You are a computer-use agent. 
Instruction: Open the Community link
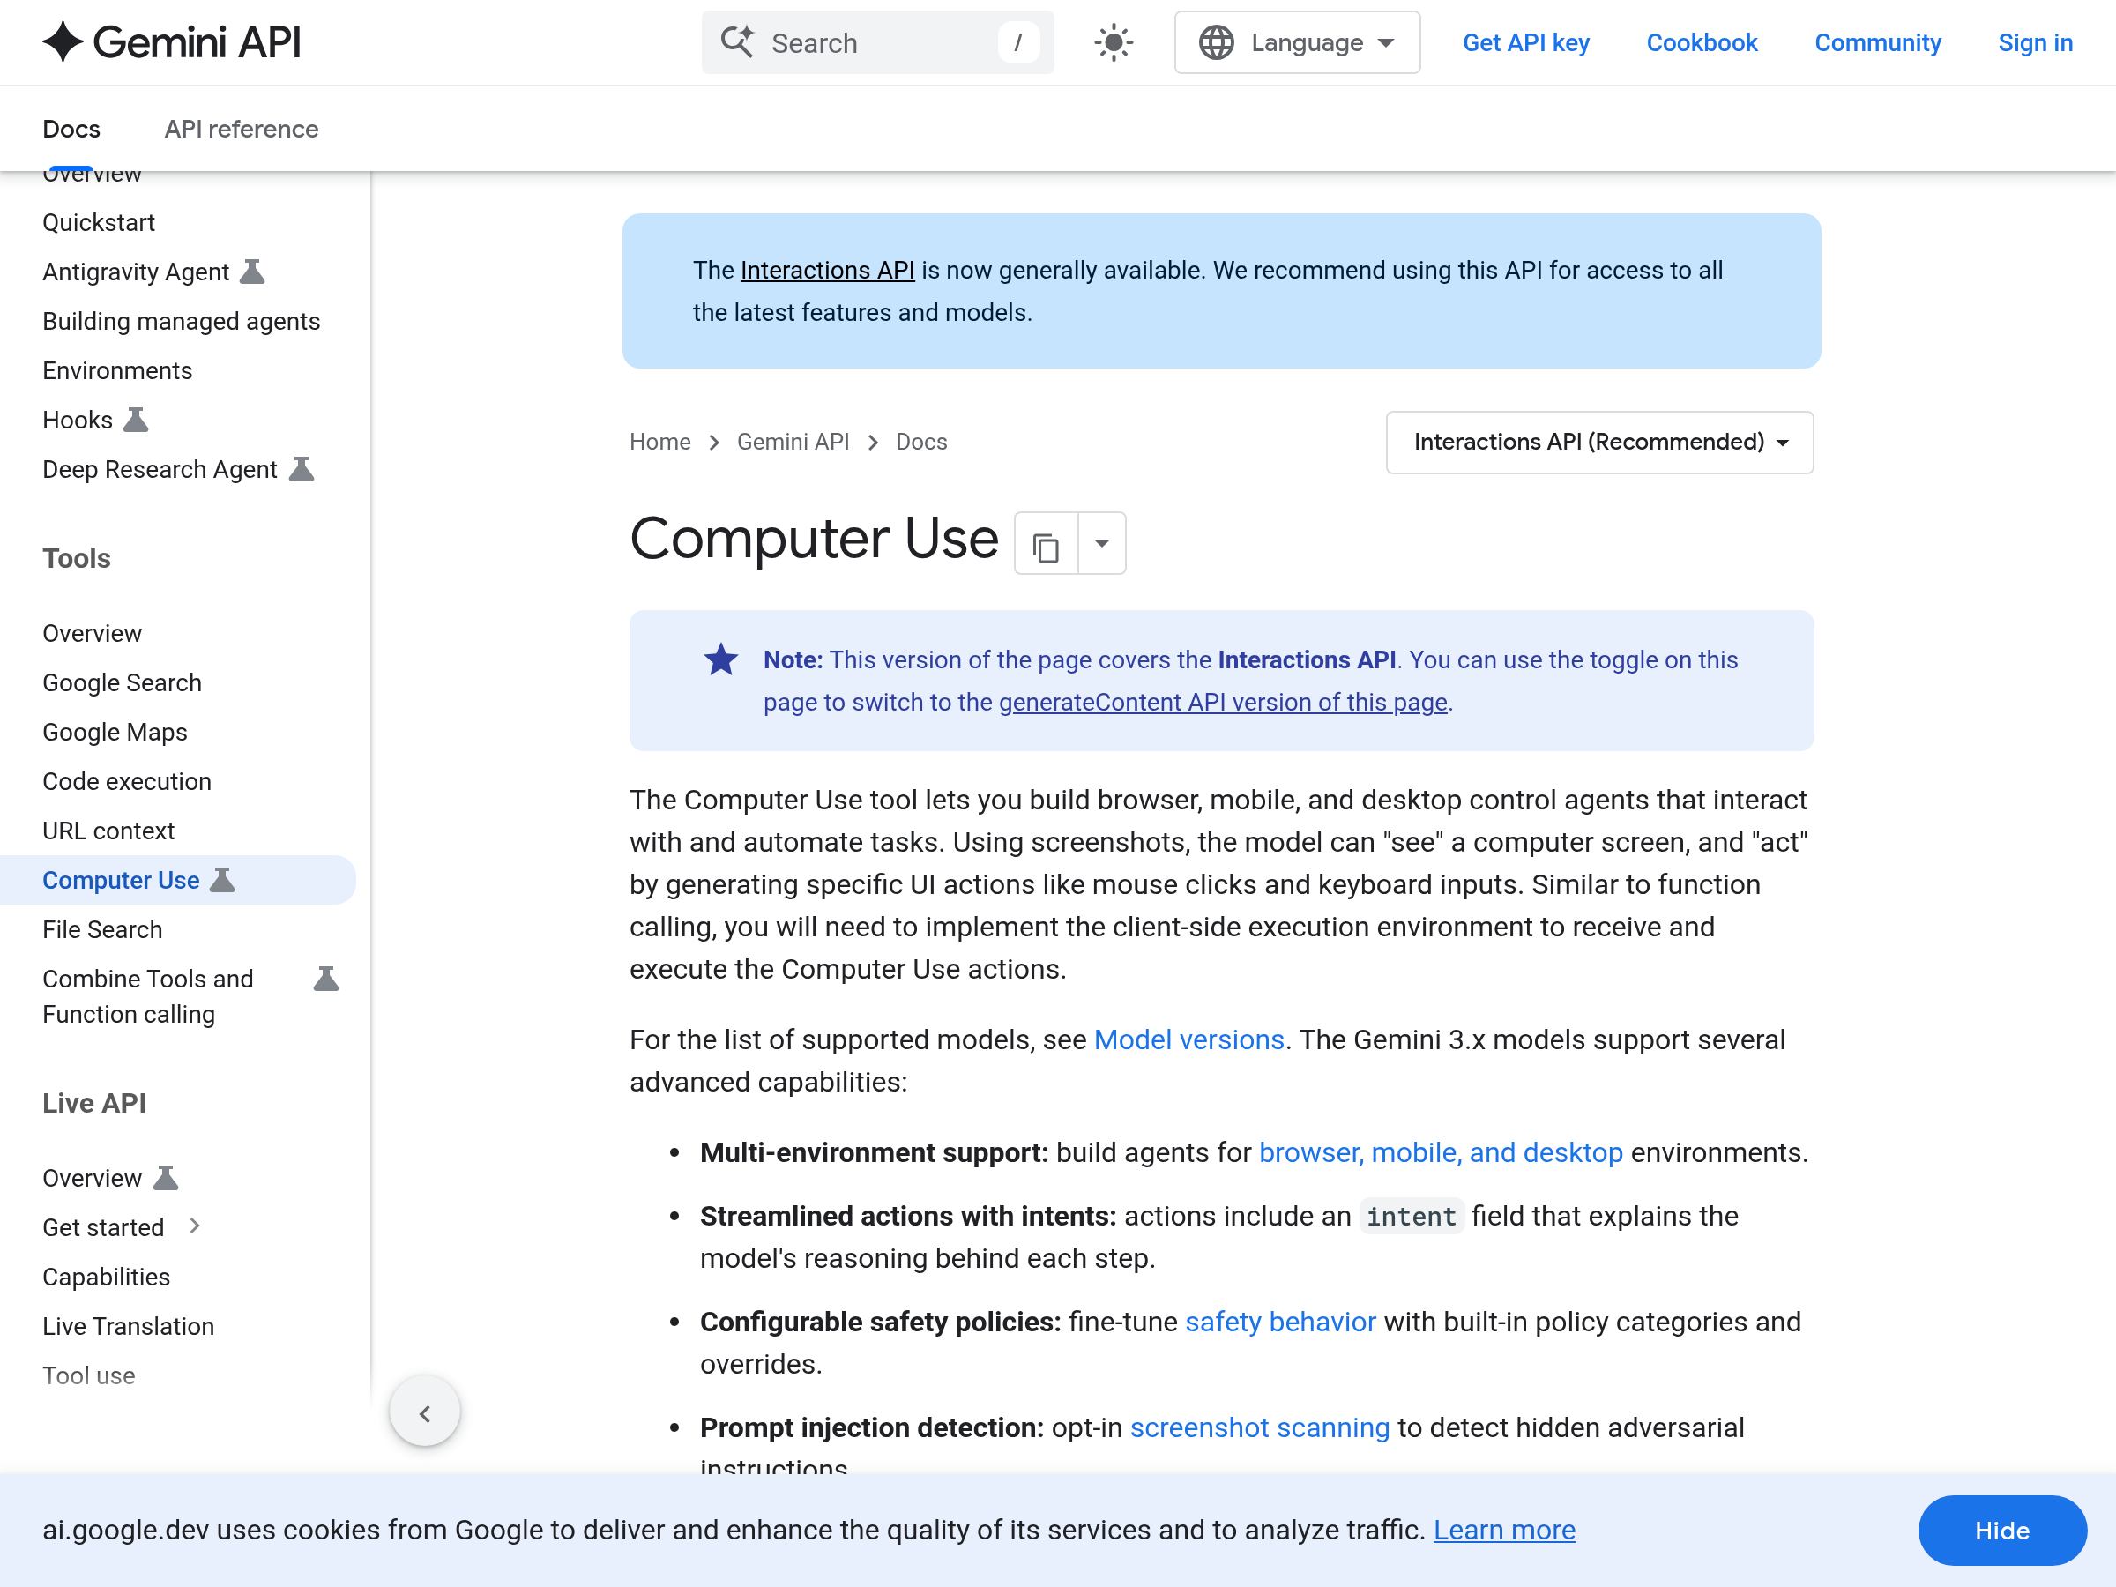coord(1877,43)
